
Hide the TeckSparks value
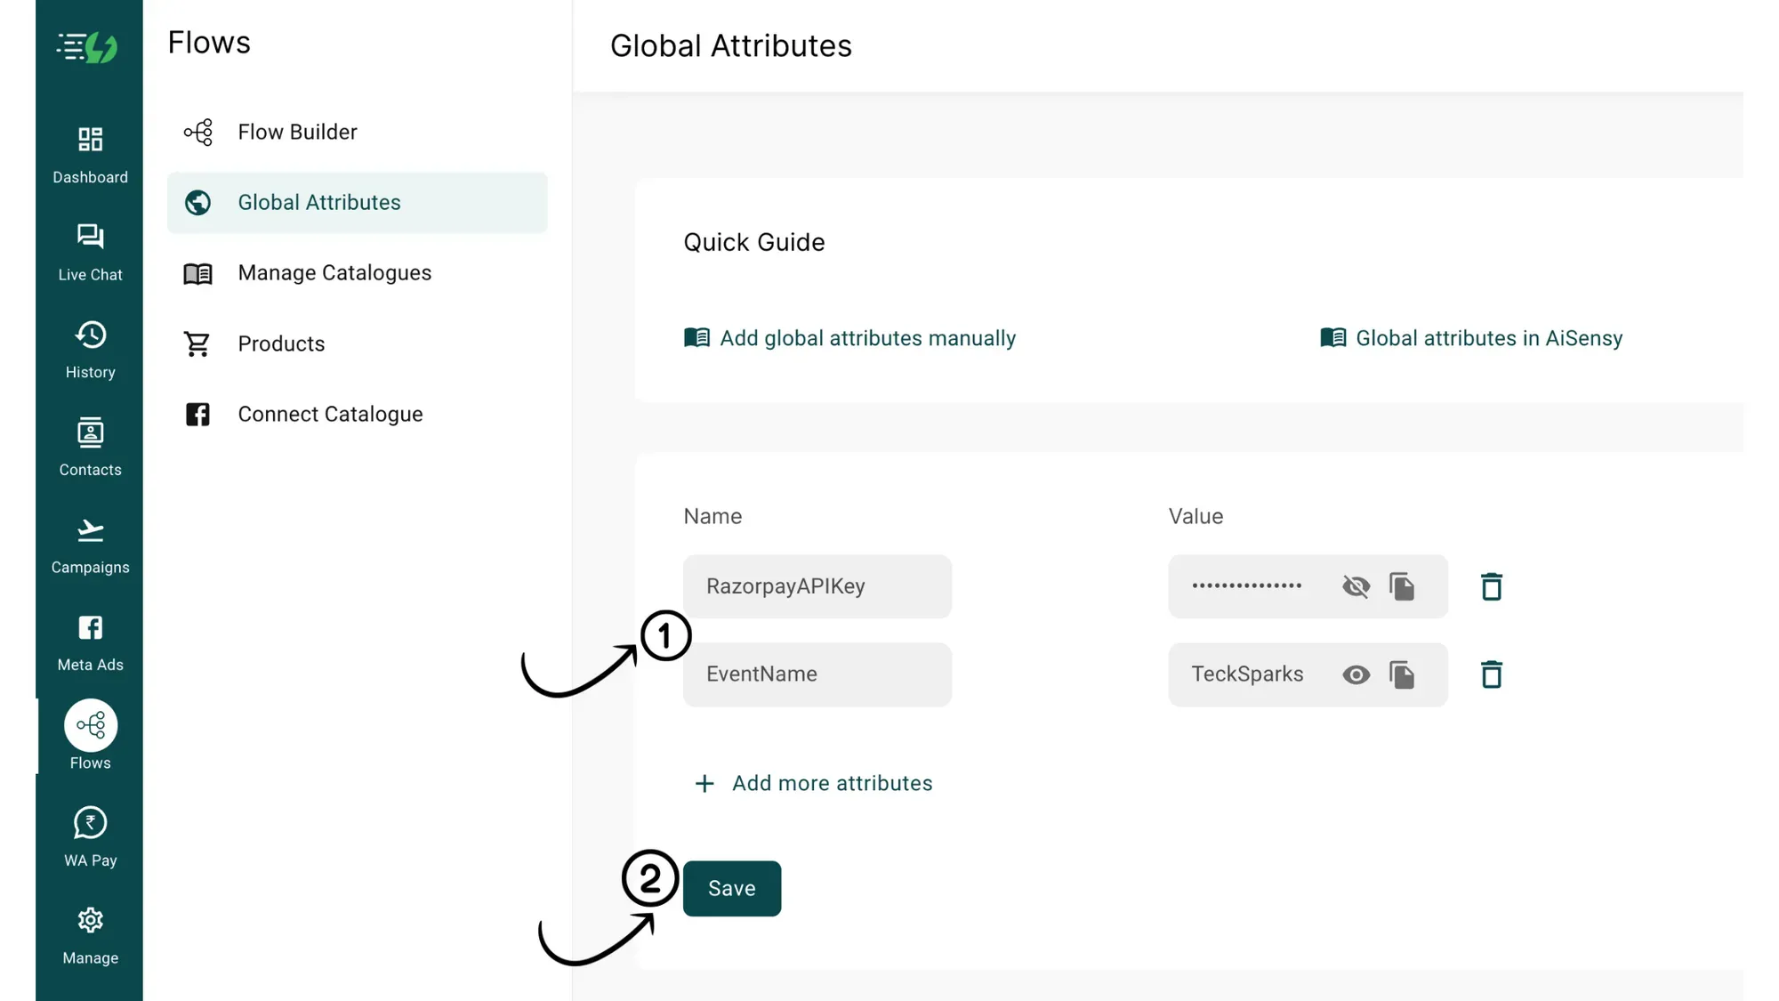point(1356,674)
